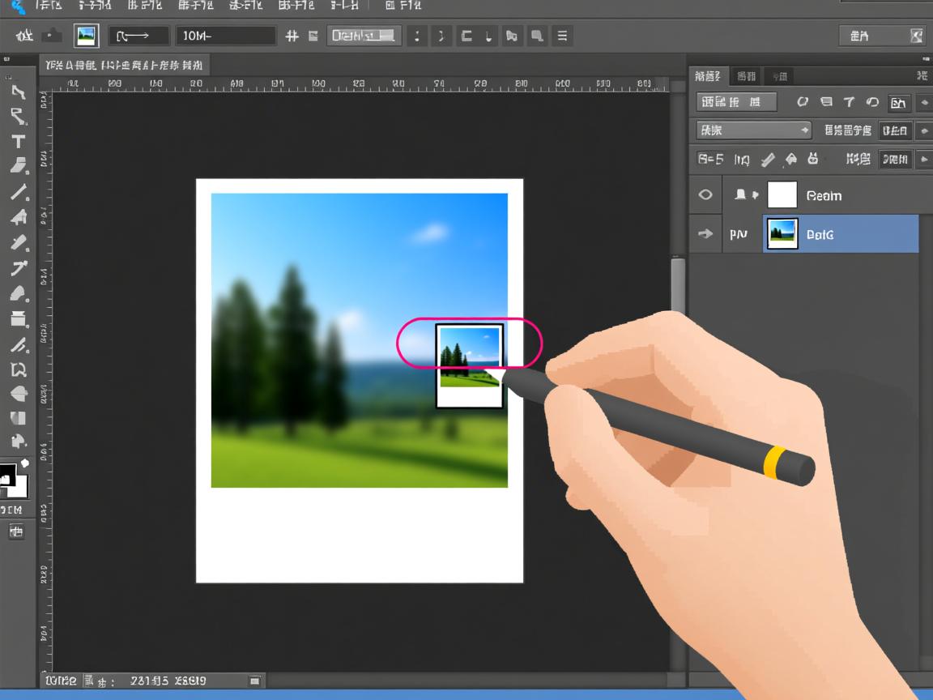Open the blend mode dropdown in Layers panel

[x=752, y=130]
